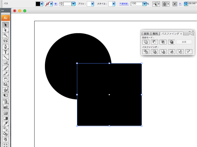Choose the Direct Selection tool
The height and width of the screenshot is (147, 197).
pos(6,30)
